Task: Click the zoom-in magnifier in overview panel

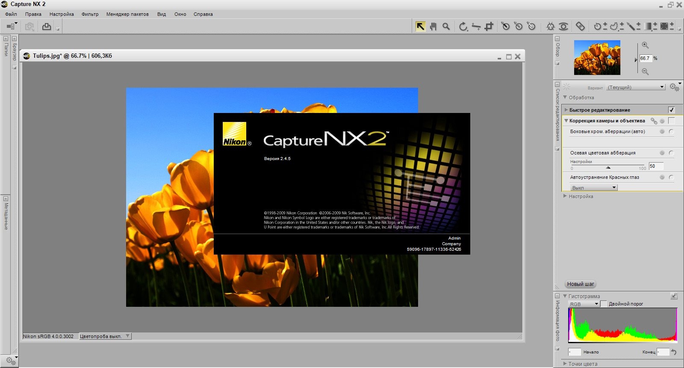Action: (x=646, y=45)
